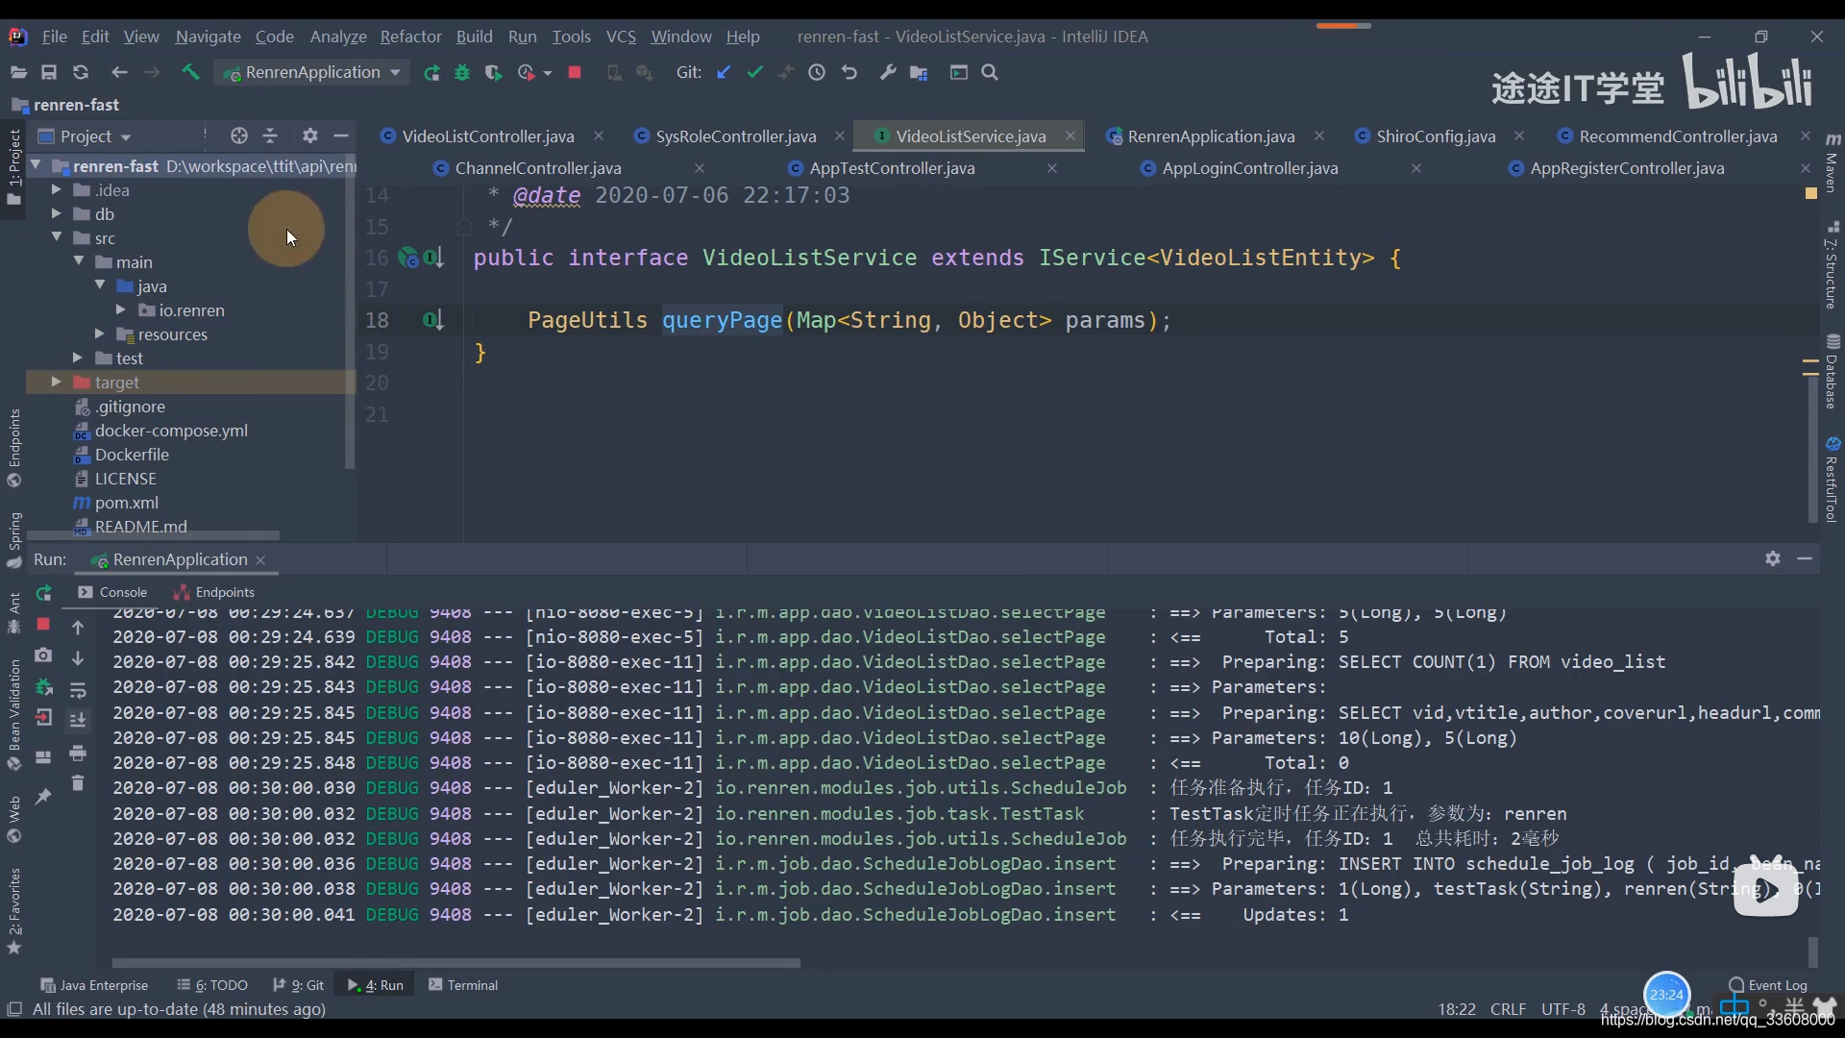Print console output icon
Screen dimensions: 1845x1038
pyautogui.click(x=78, y=753)
